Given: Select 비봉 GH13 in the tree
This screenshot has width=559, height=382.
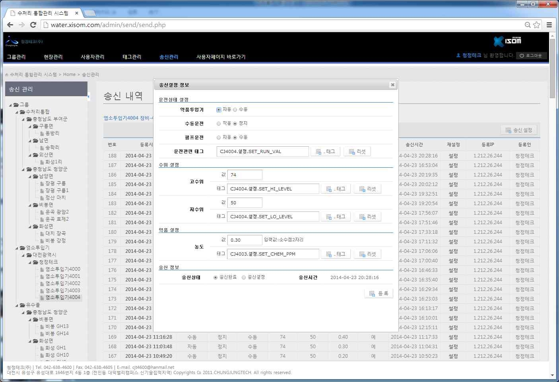Looking at the screenshot, I should click(x=57, y=326).
